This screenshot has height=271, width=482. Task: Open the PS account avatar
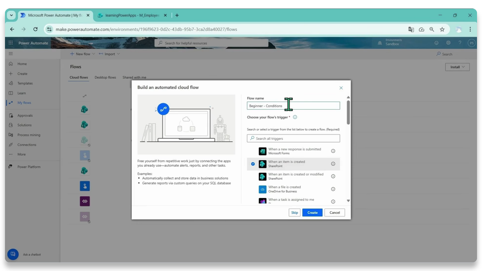tap(472, 43)
